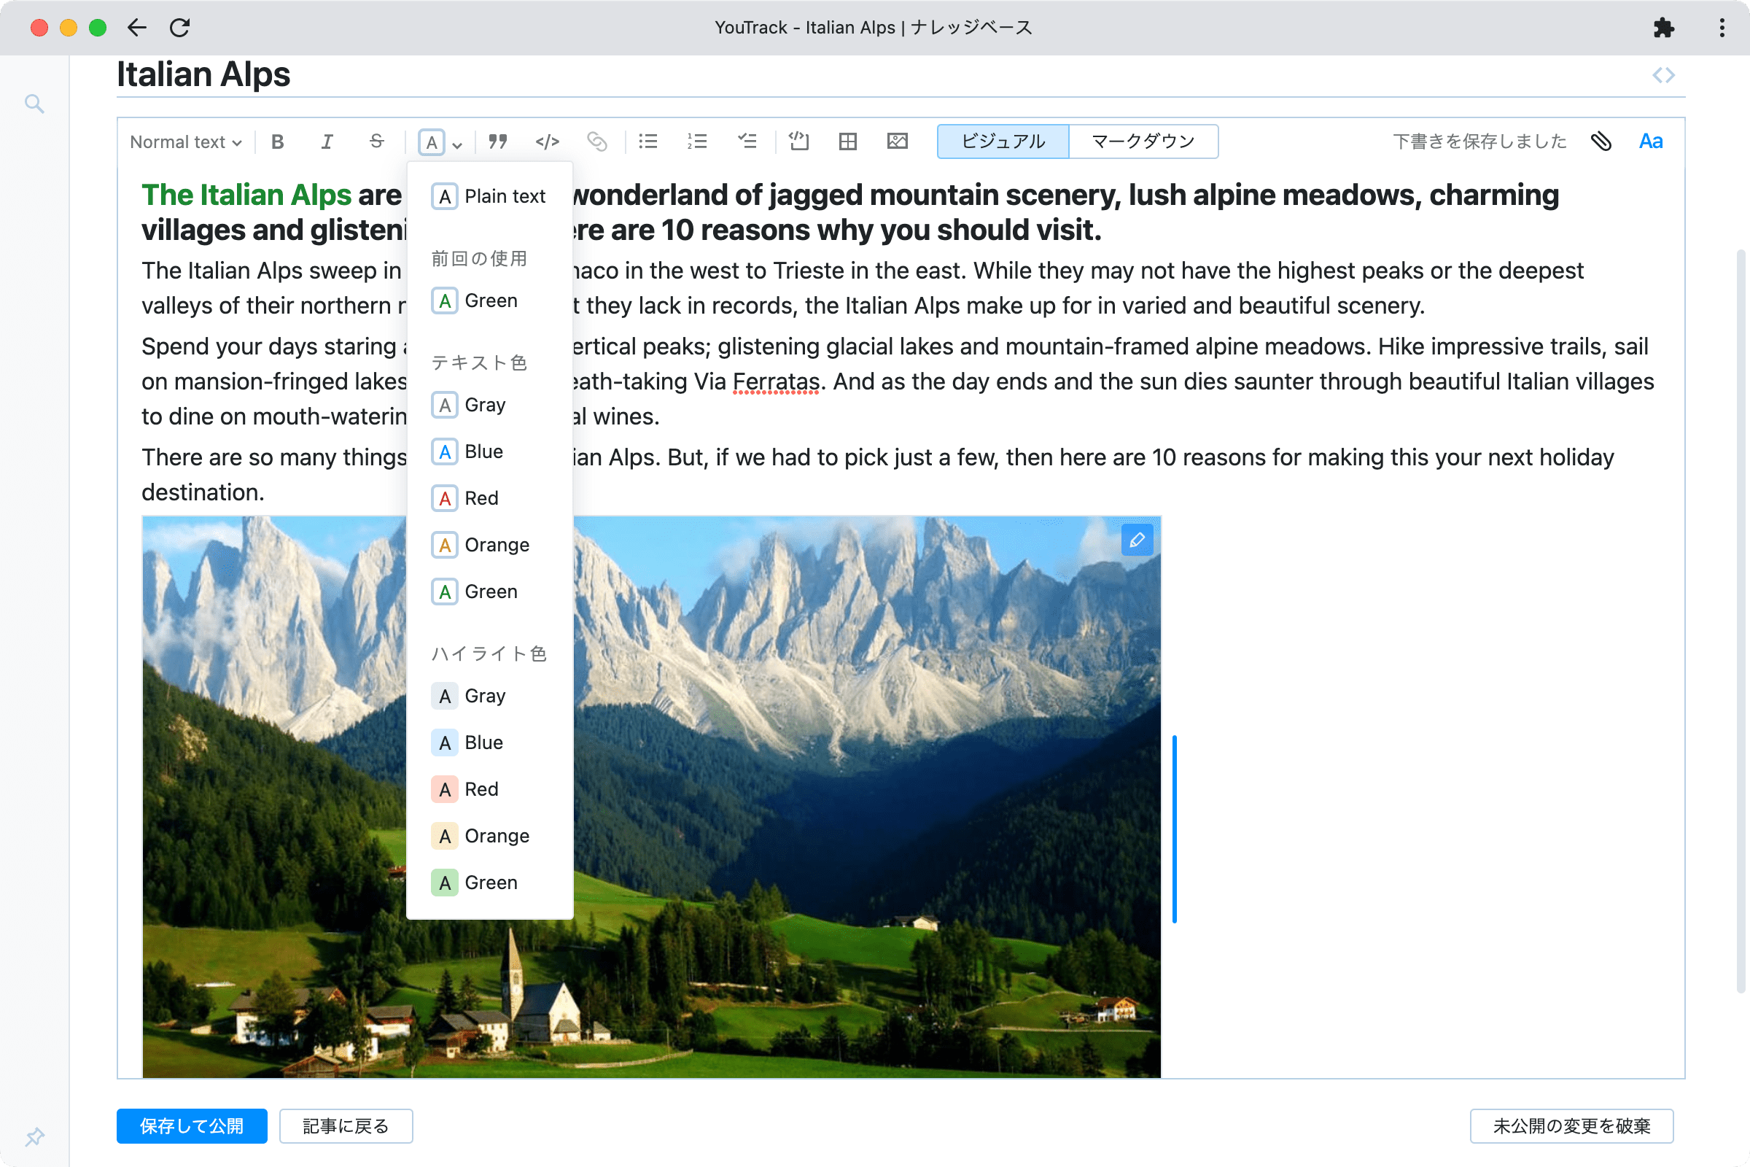Toggle italic formatting in toolbar
The width and height of the screenshot is (1750, 1167).
point(327,141)
